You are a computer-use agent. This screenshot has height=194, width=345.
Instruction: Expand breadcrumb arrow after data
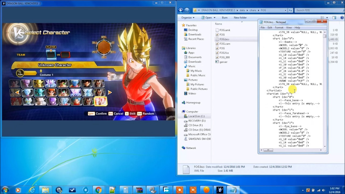click(247, 10)
